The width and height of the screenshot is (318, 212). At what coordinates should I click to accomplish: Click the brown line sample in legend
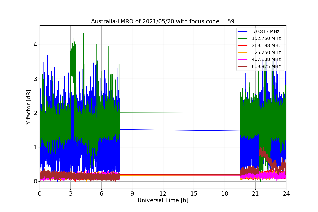pos(242,67)
